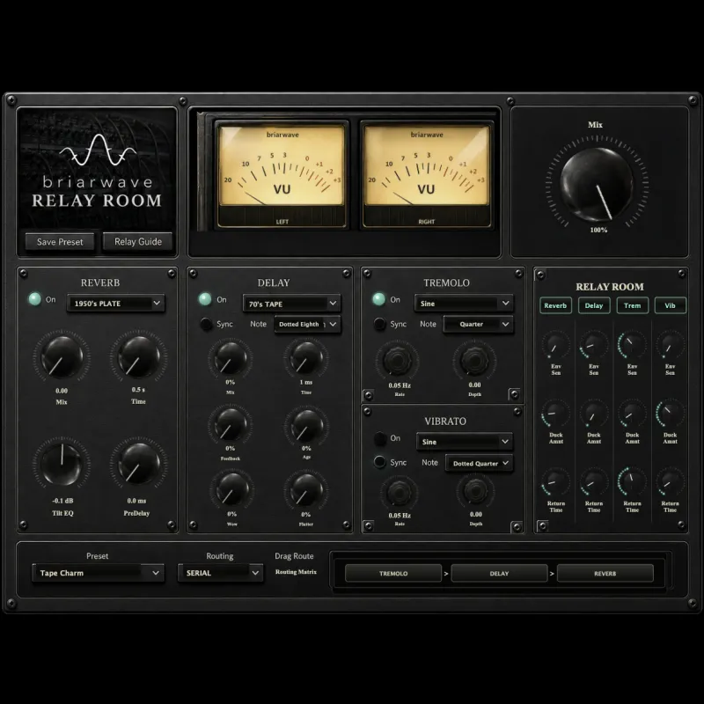Image resolution: width=704 pixels, height=704 pixels.
Task: Click the Delay Age knob
Action: coord(306,424)
